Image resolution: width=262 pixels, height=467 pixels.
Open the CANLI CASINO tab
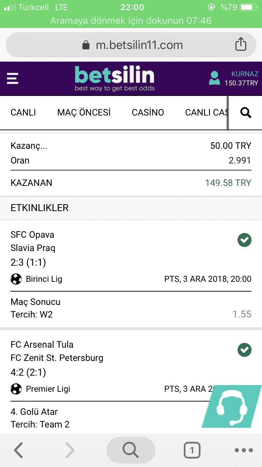(206, 112)
